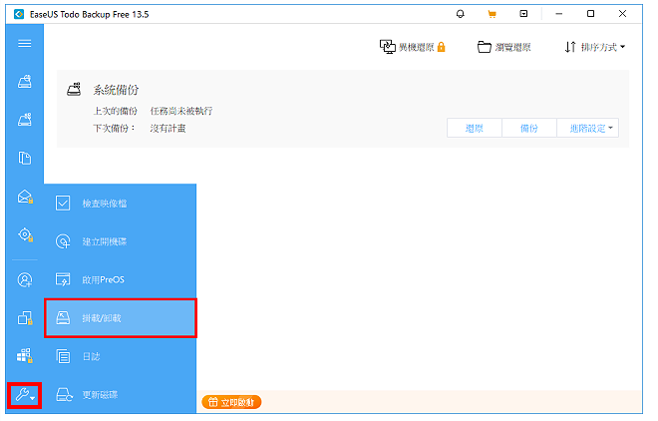Click the locked smart backup target icon
Screen dimensions: 658x421
tap(25, 234)
